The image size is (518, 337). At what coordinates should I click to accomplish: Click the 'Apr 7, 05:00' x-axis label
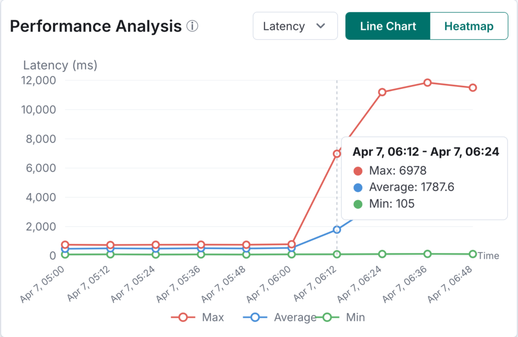pos(42,284)
